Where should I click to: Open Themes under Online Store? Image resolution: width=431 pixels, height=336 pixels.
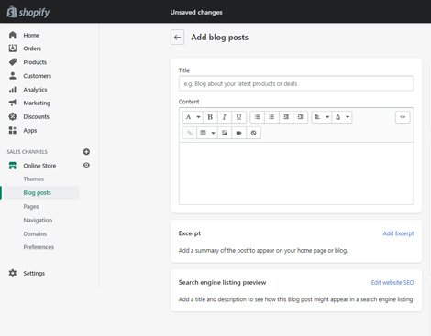tap(34, 179)
